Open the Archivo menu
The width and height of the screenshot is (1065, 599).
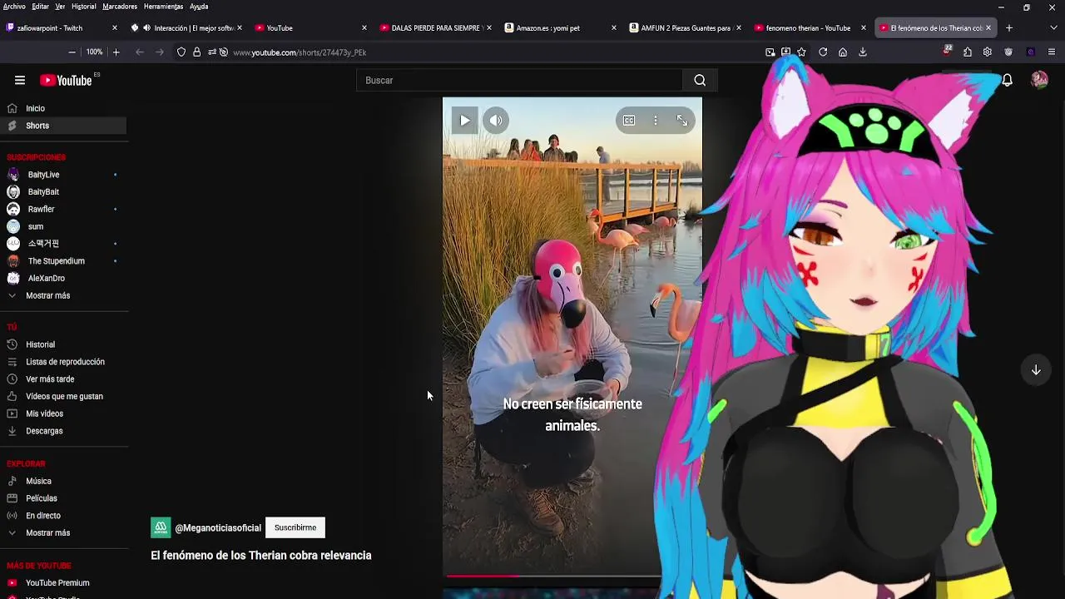point(14,7)
